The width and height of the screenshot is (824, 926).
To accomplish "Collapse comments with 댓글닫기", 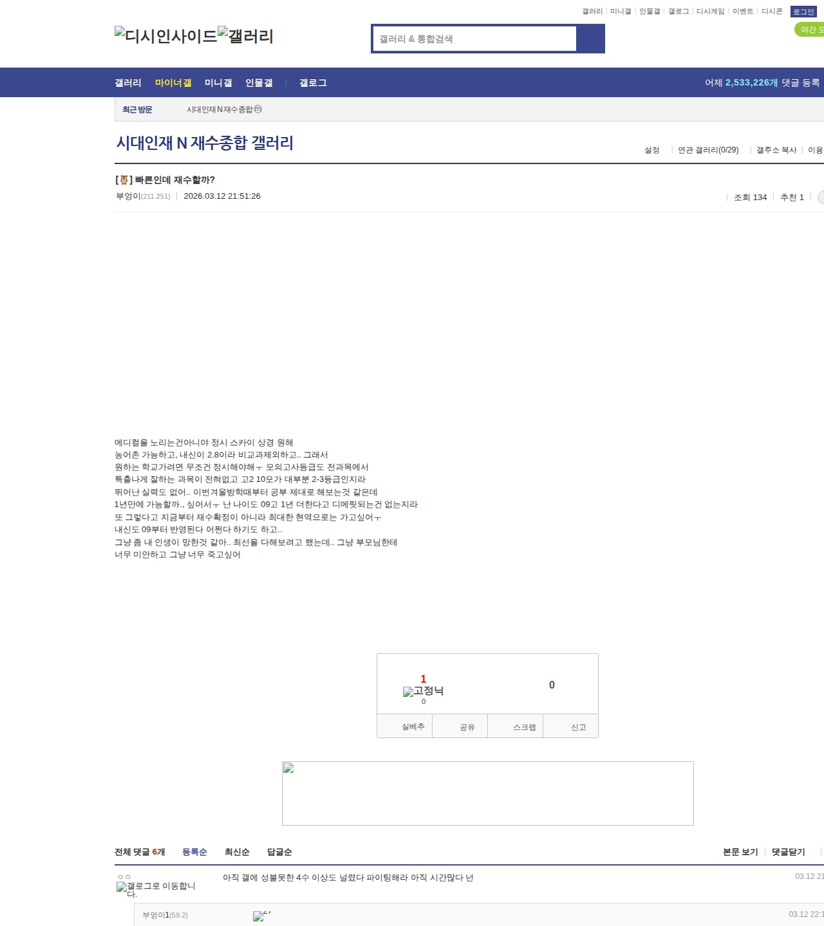I will click(x=789, y=852).
